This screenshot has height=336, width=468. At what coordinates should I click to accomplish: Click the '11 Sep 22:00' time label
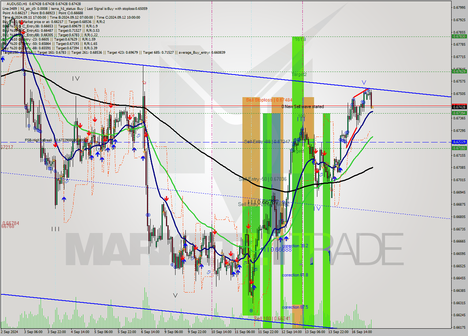point(268,332)
